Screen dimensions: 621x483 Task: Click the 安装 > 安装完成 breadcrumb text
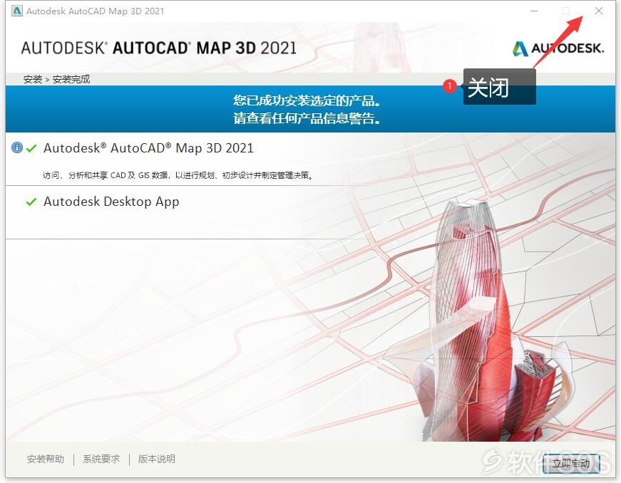pyautogui.click(x=56, y=79)
